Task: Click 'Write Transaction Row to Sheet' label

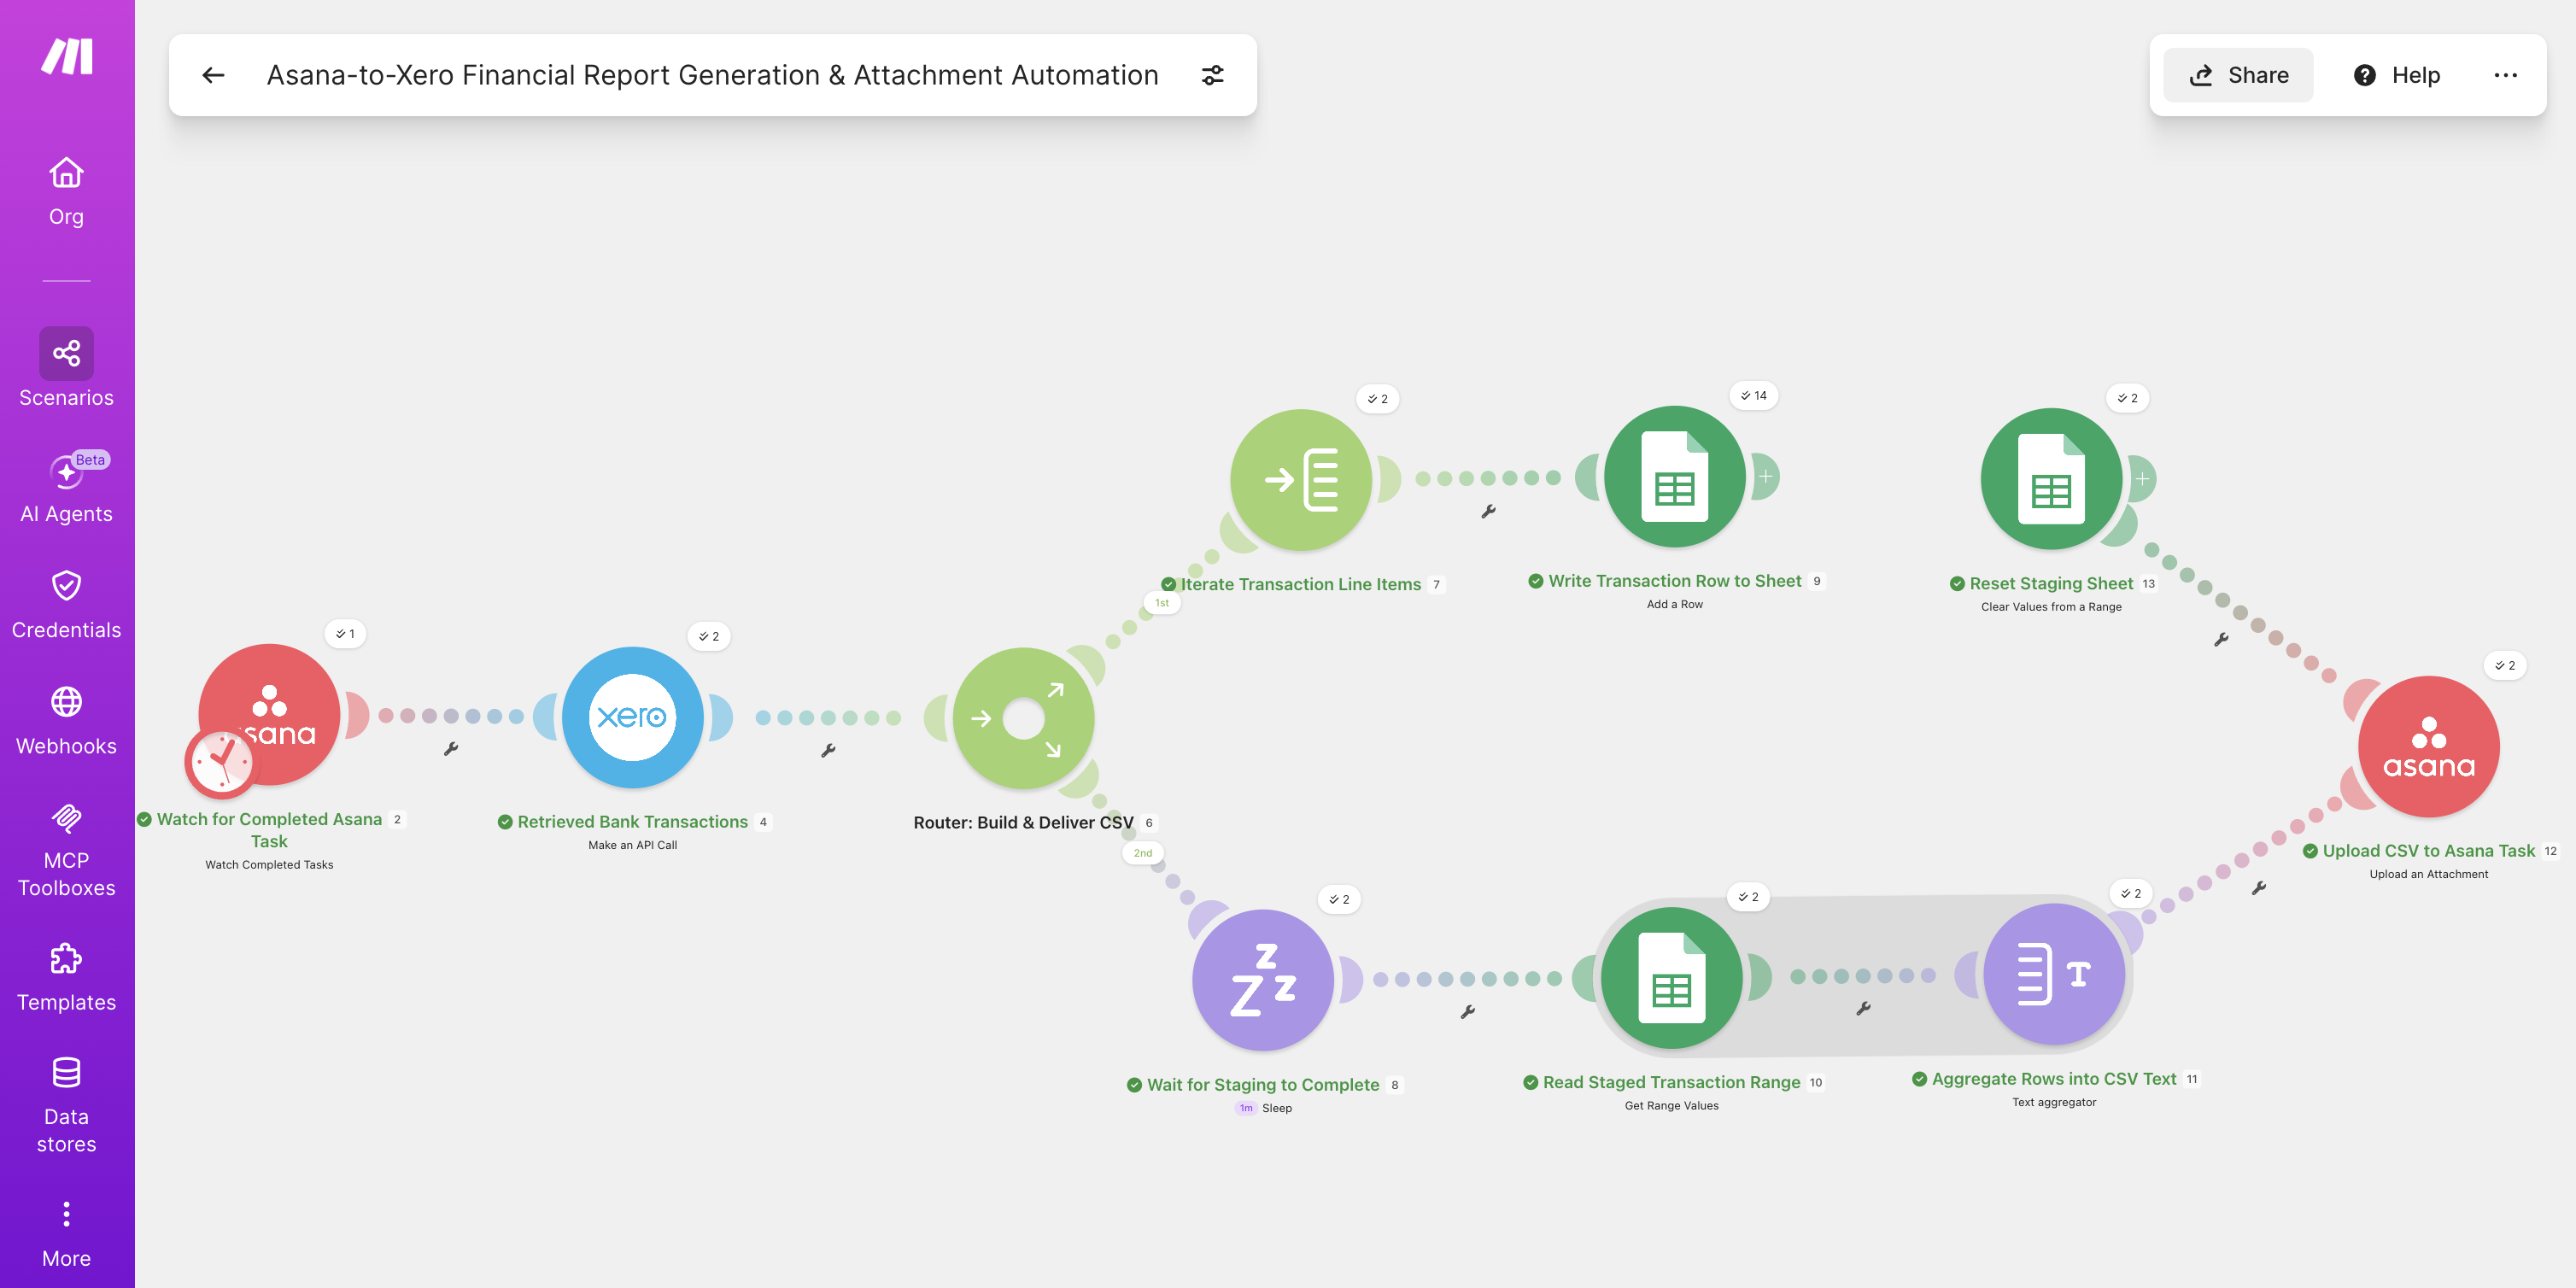Action: [1675, 581]
